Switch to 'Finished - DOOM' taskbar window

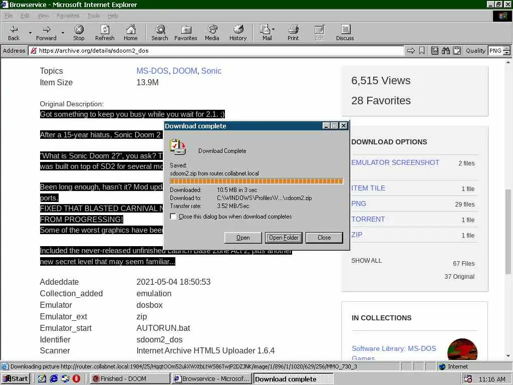click(x=130, y=379)
